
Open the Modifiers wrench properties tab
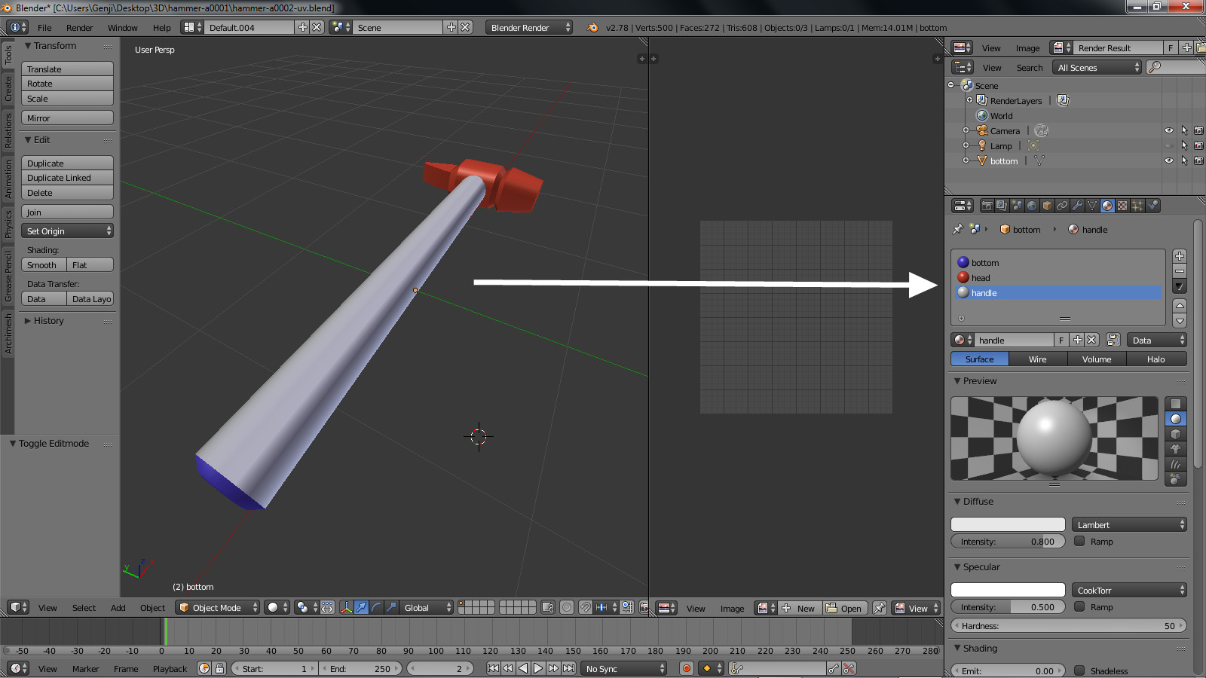pos(1077,206)
